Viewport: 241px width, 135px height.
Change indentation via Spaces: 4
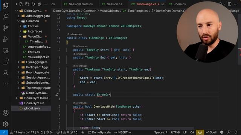pos(161,132)
